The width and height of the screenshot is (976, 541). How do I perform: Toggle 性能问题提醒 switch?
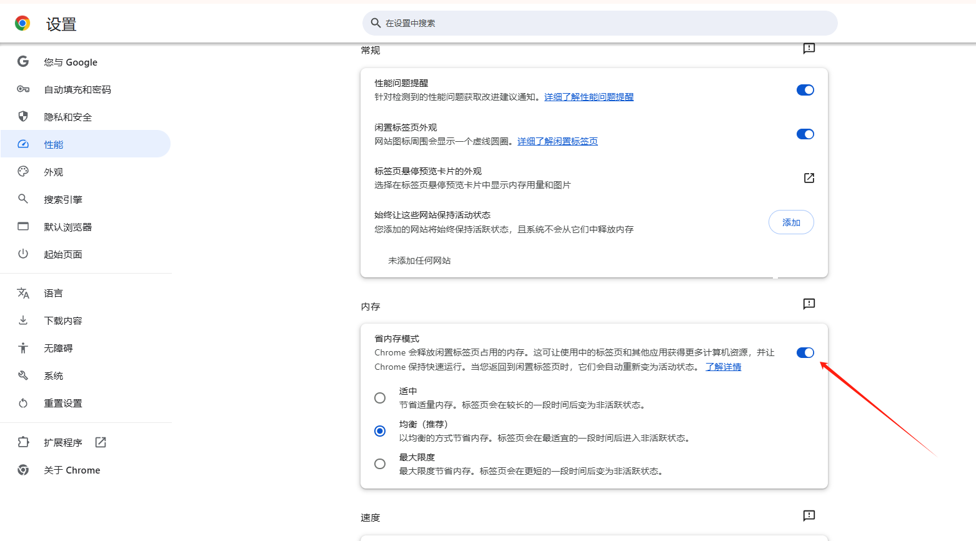point(805,90)
